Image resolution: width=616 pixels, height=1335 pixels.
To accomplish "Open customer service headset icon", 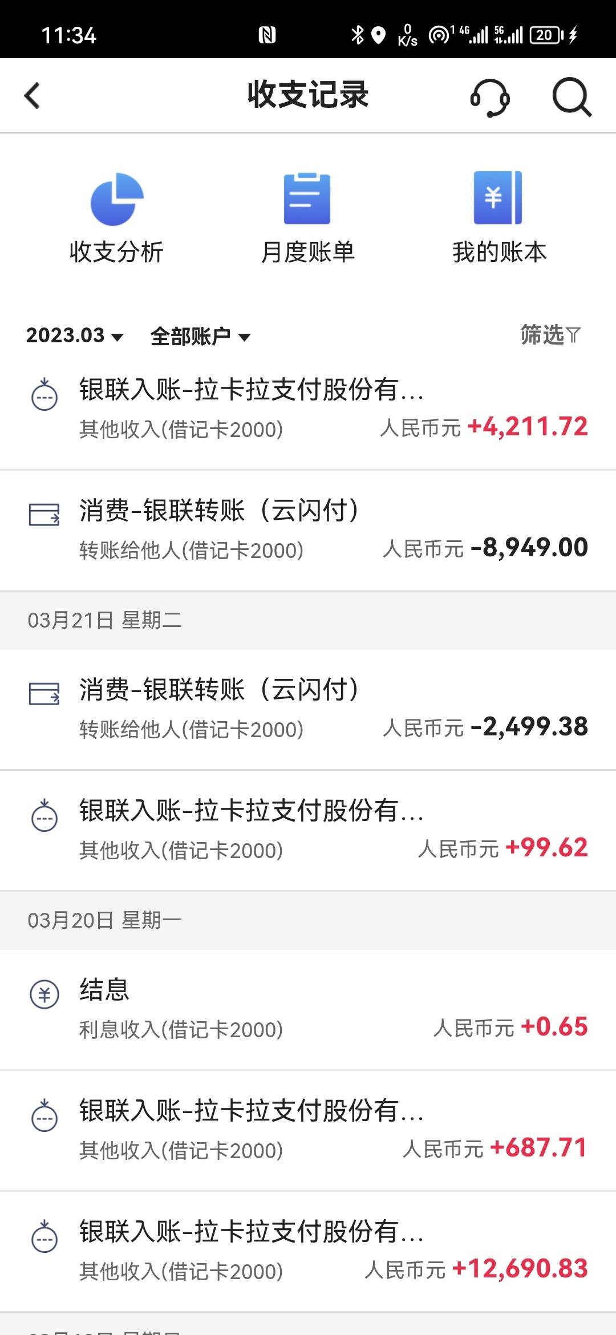I will (490, 96).
